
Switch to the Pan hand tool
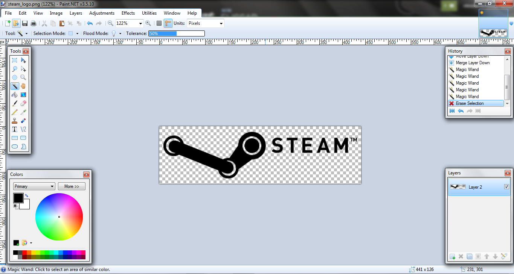click(x=23, y=86)
